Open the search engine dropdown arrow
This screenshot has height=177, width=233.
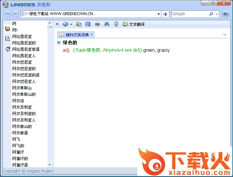pyautogui.click(x=216, y=14)
